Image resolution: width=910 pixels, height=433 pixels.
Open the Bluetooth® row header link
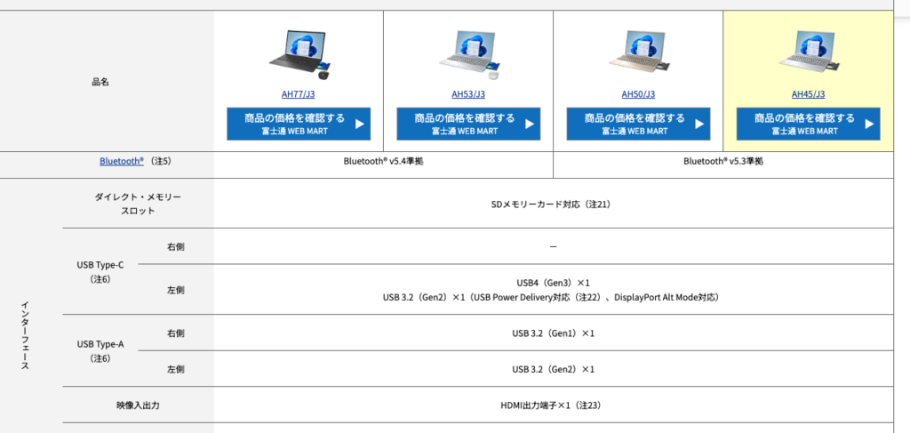[x=121, y=161]
